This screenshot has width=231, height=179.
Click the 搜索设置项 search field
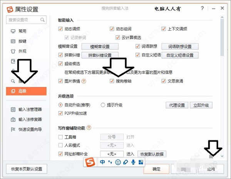[26, 20]
